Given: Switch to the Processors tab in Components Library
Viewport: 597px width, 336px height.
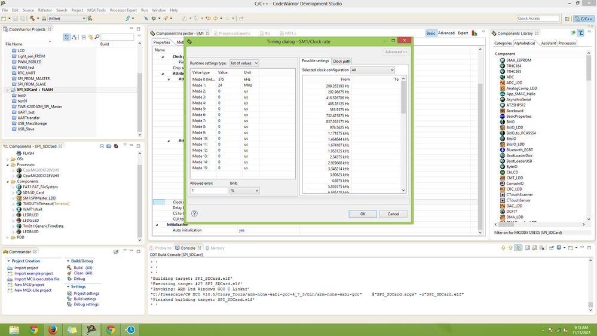Looking at the screenshot, I should tap(567, 43).
